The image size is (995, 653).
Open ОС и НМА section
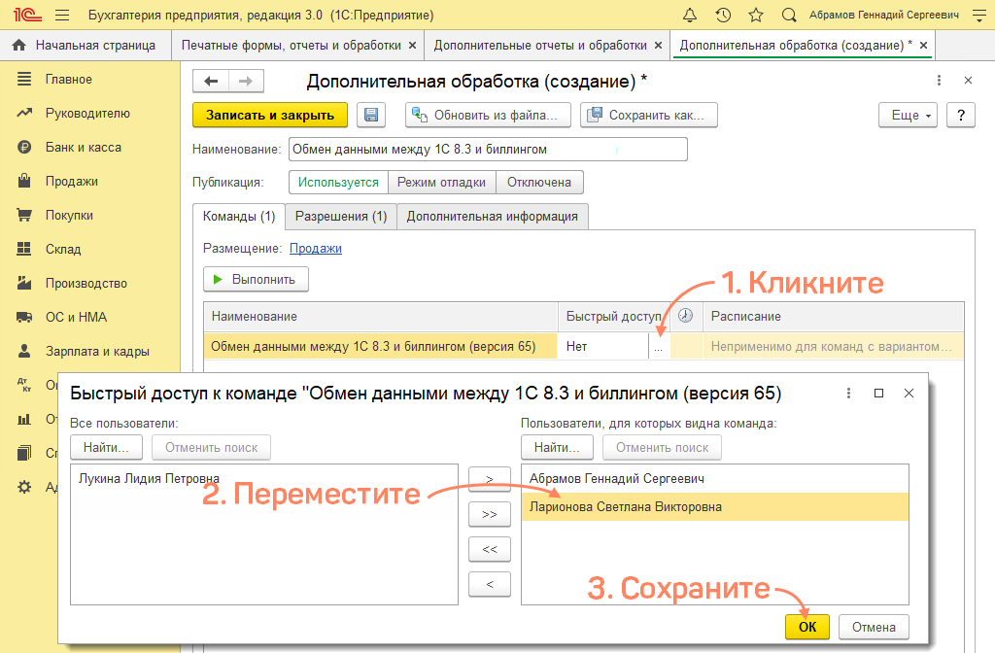[76, 317]
